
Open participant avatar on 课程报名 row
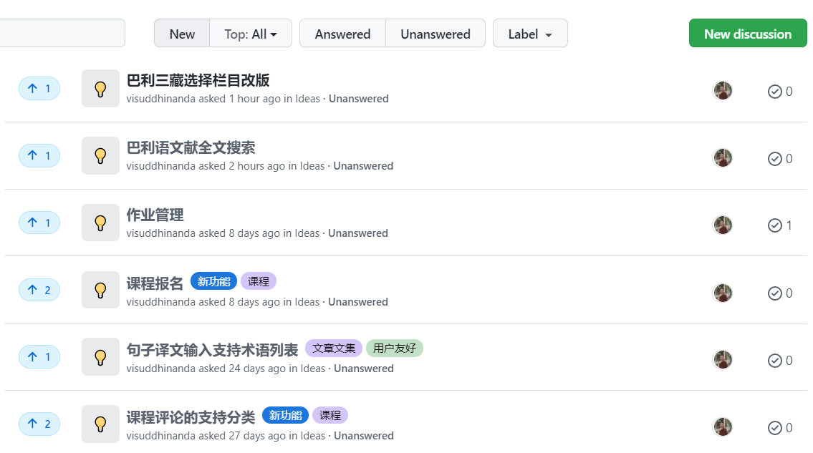pyautogui.click(x=722, y=293)
